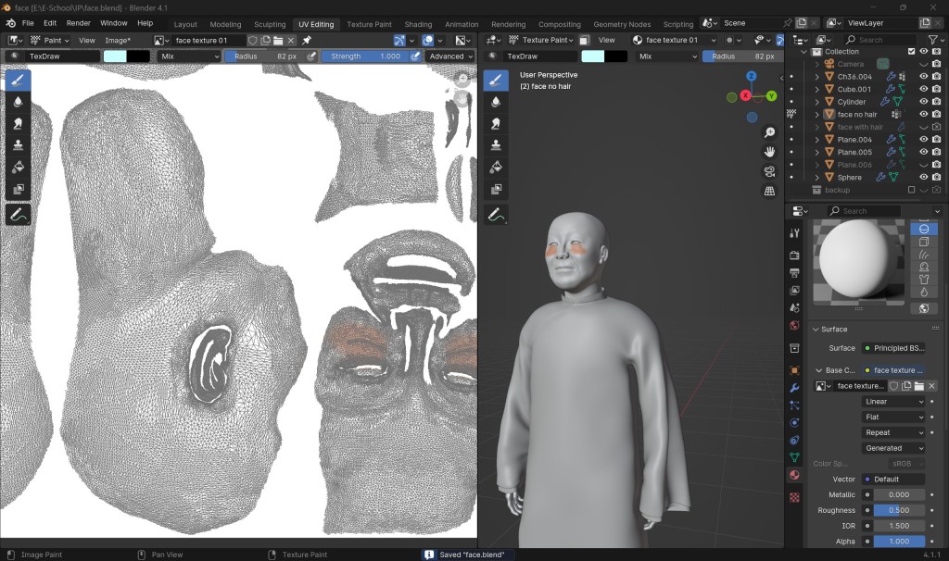
Task: Toggle camera view in the 3D viewport
Action: (769, 171)
